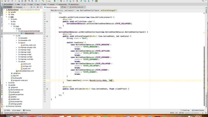
Task: Open the Logcat tool window
Action: [x=17, y=110]
